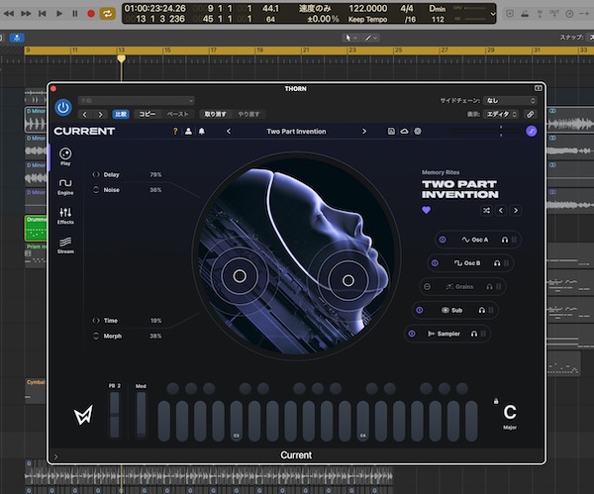Click the Rewind transport button
Image resolution: width=594 pixels, height=494 pixels.
9,14
